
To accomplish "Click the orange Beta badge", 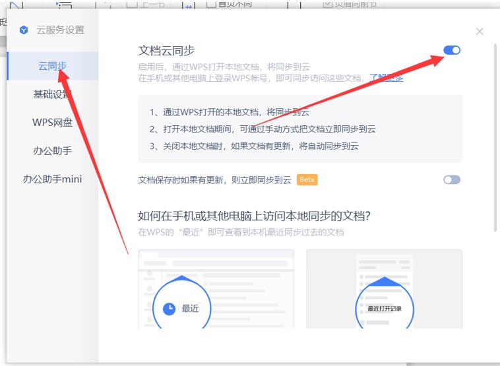I will 307,180.
